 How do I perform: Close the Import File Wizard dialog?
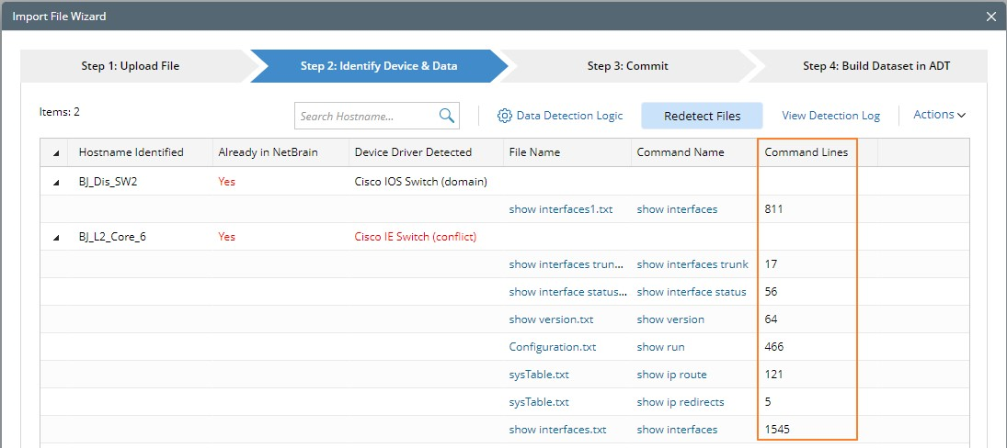point(990,17)
